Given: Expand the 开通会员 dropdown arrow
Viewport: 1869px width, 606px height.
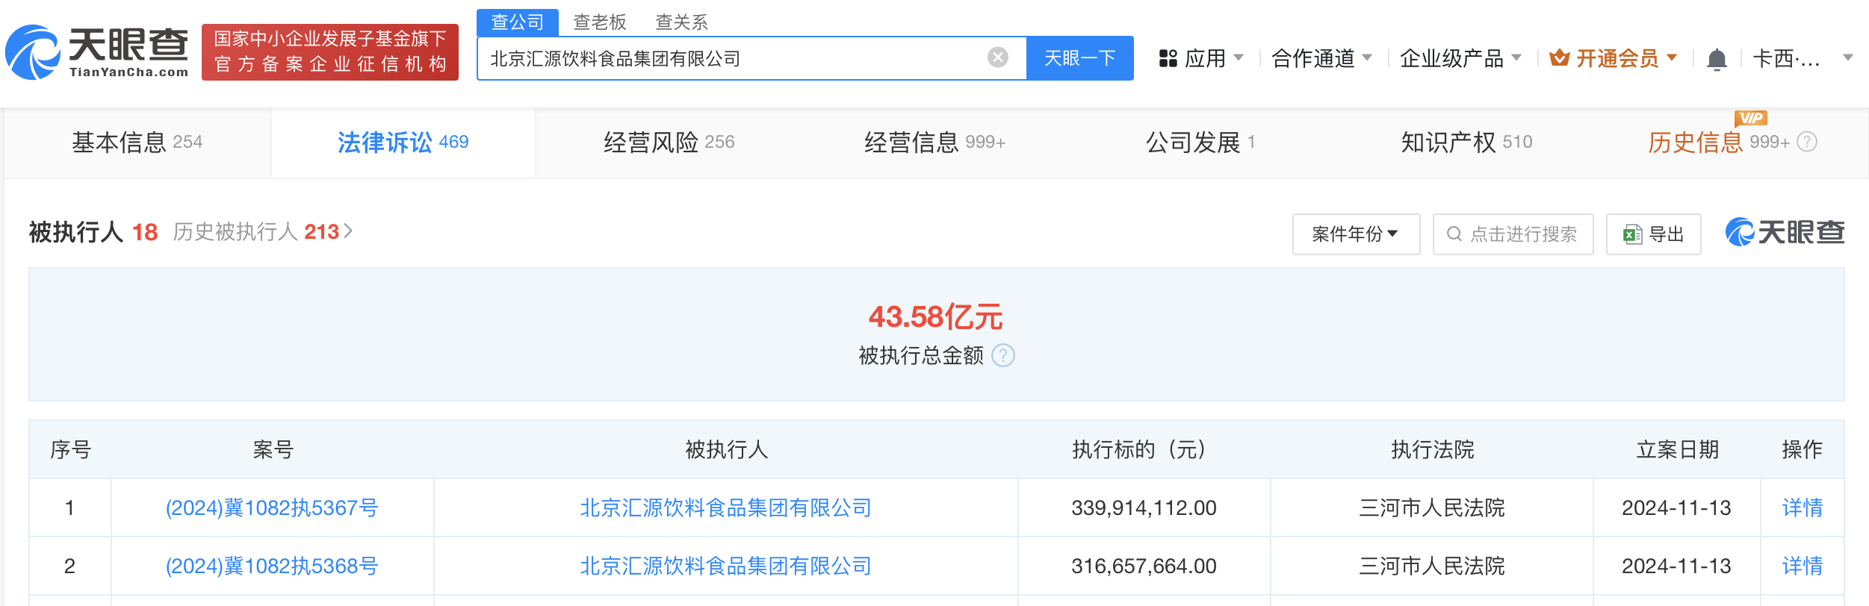Looking at the screenshot, I should (1672, 57).
